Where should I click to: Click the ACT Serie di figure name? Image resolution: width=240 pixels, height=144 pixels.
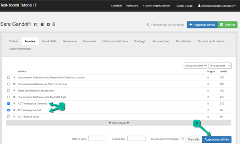28,117
